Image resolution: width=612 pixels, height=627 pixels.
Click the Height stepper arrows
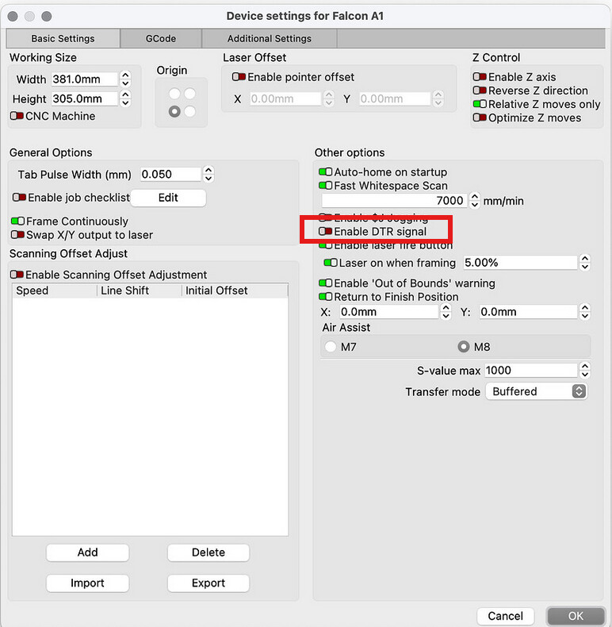[x=125, y=98]
